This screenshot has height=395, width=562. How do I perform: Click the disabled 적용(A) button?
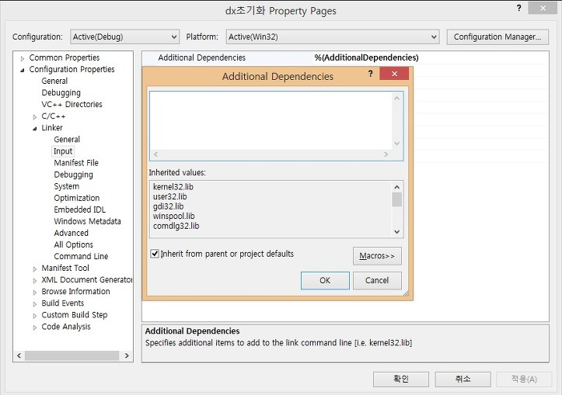point(524,379)
